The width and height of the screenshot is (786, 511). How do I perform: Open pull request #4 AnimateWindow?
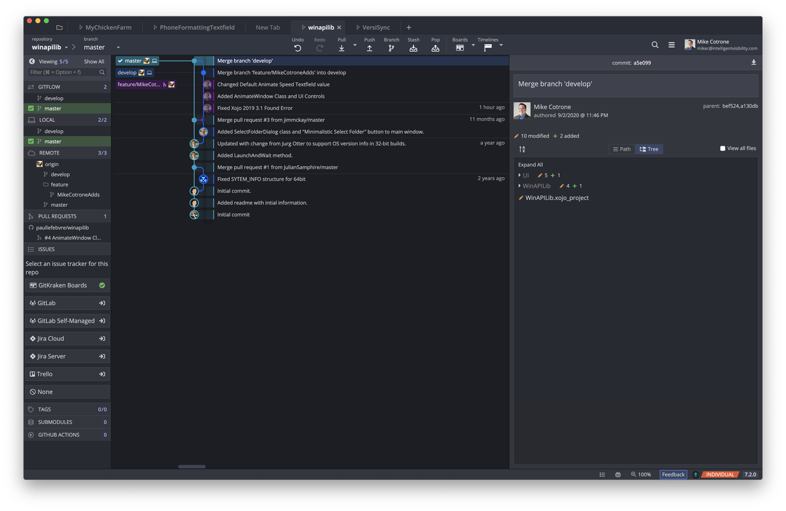click(72, 238)
